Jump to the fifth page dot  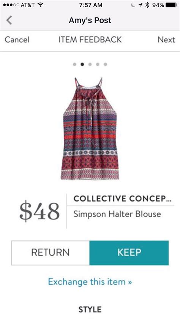[x=105, y=64]
